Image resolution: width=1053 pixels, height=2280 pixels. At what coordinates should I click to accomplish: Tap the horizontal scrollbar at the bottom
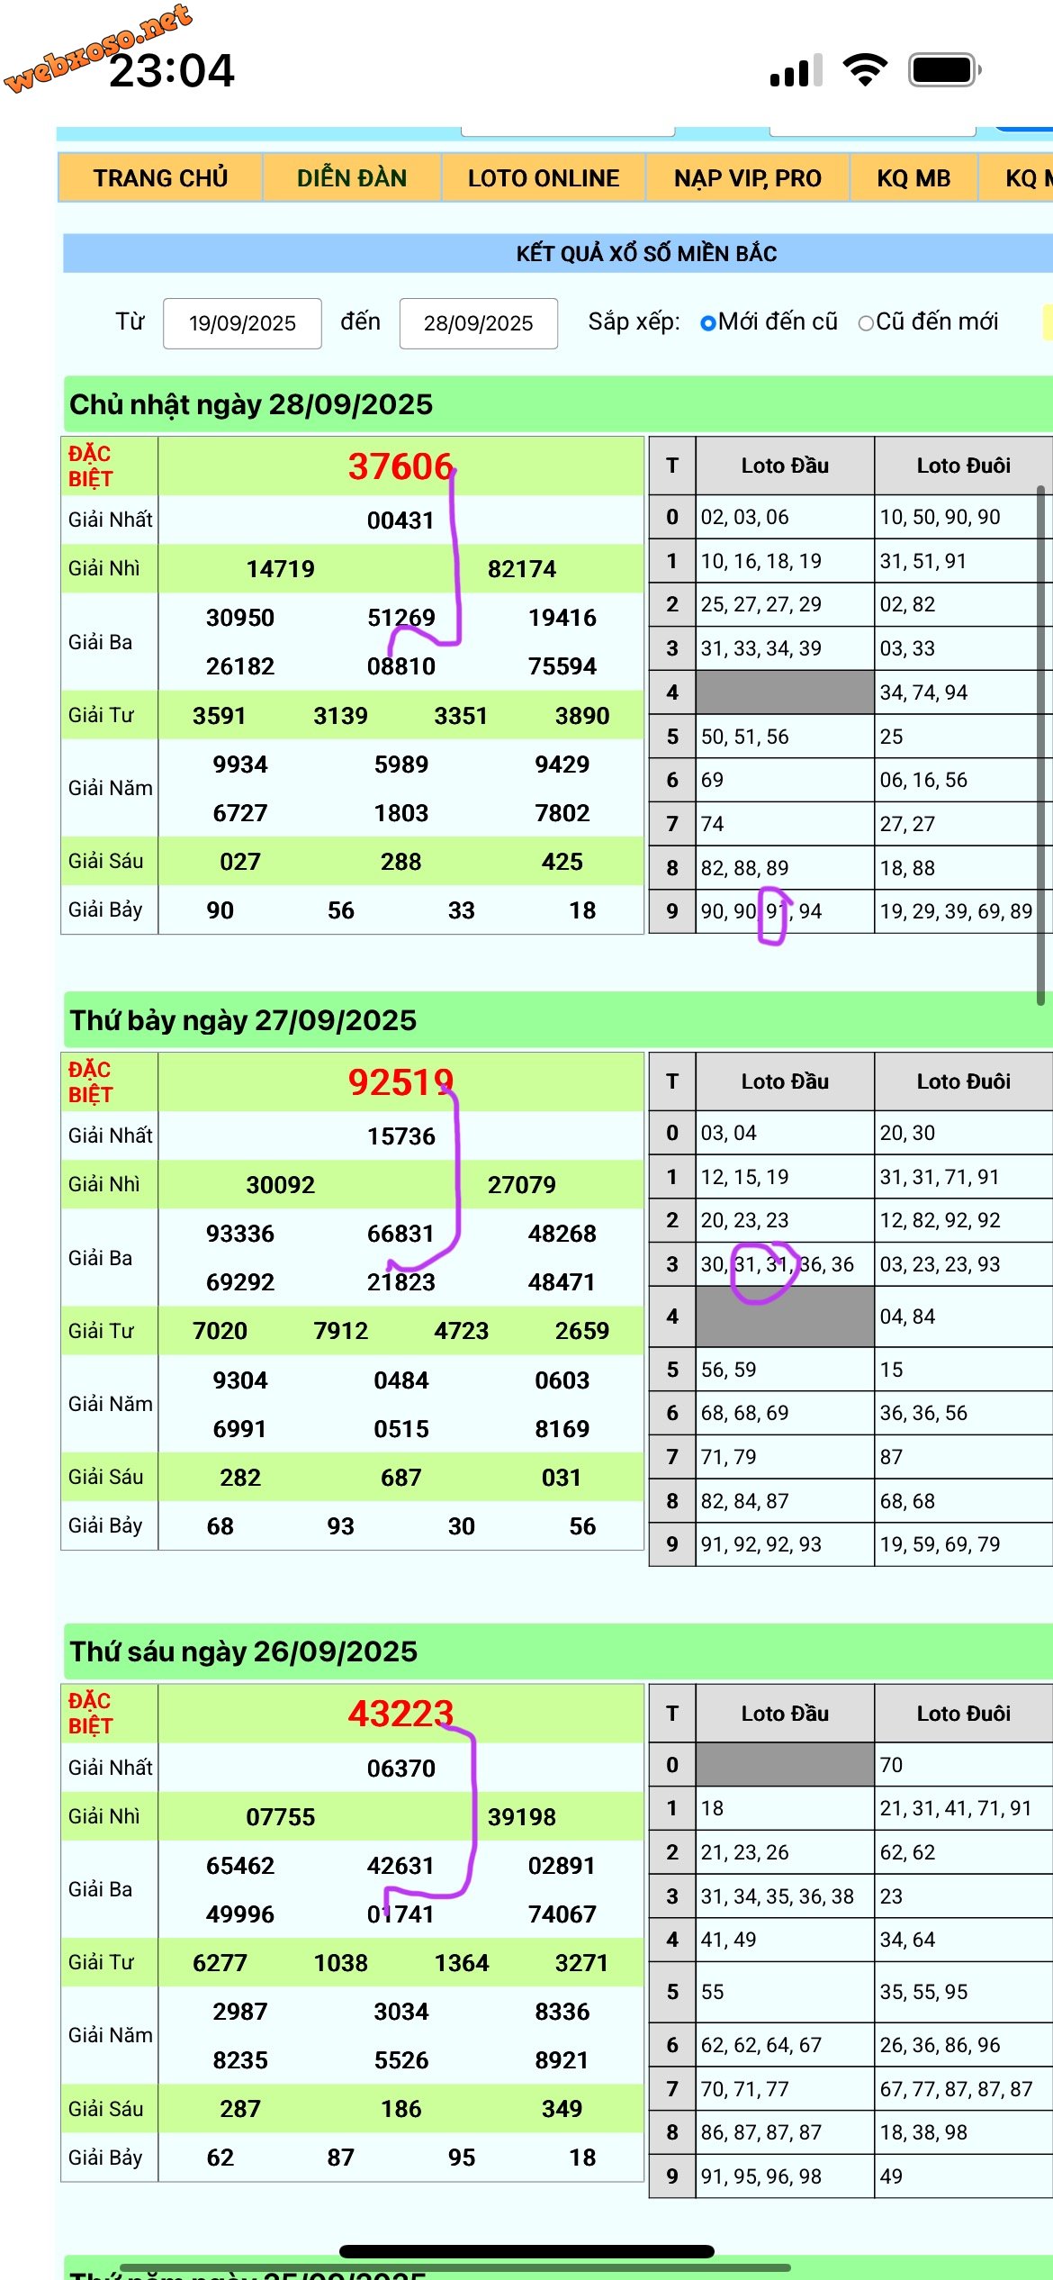pyautogui.click(x=454, y=2267)
